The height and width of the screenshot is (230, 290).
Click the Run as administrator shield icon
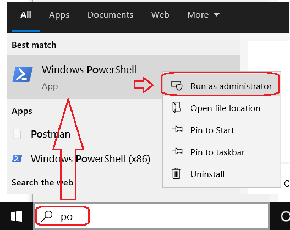(x=177, y=86)
